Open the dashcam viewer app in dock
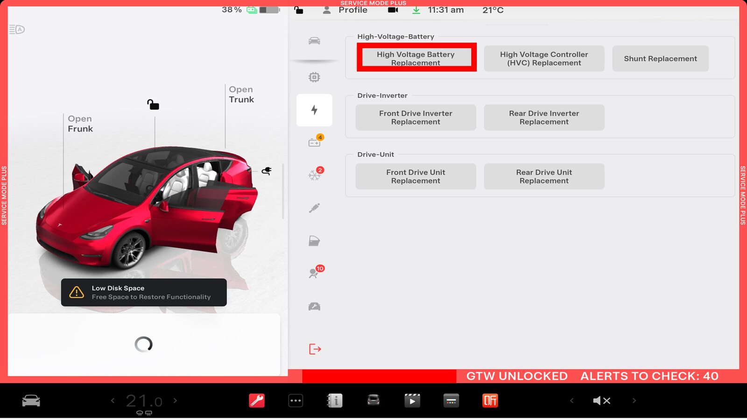The image size is (747, 420). point(373,400)
